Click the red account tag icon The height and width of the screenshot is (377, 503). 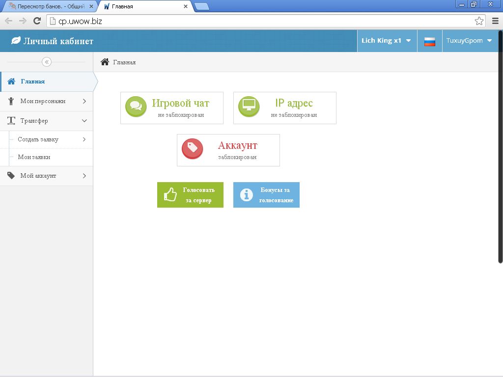[193, 149]
